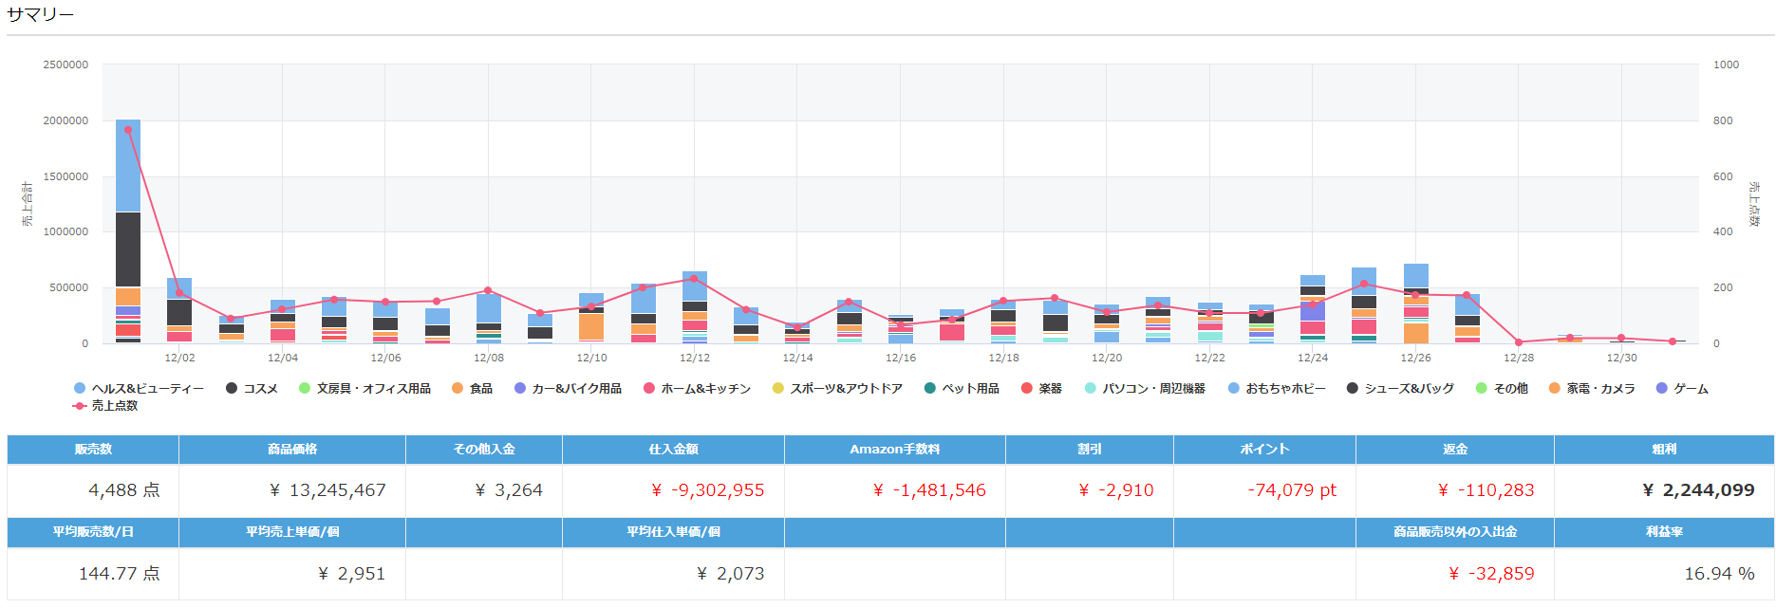
Task: Click the 粗利 column header
Action: (x=1664, y=450)
